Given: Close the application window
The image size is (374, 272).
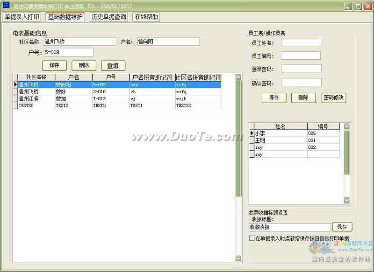Looking at the screenshot, I should coord(368,6).
